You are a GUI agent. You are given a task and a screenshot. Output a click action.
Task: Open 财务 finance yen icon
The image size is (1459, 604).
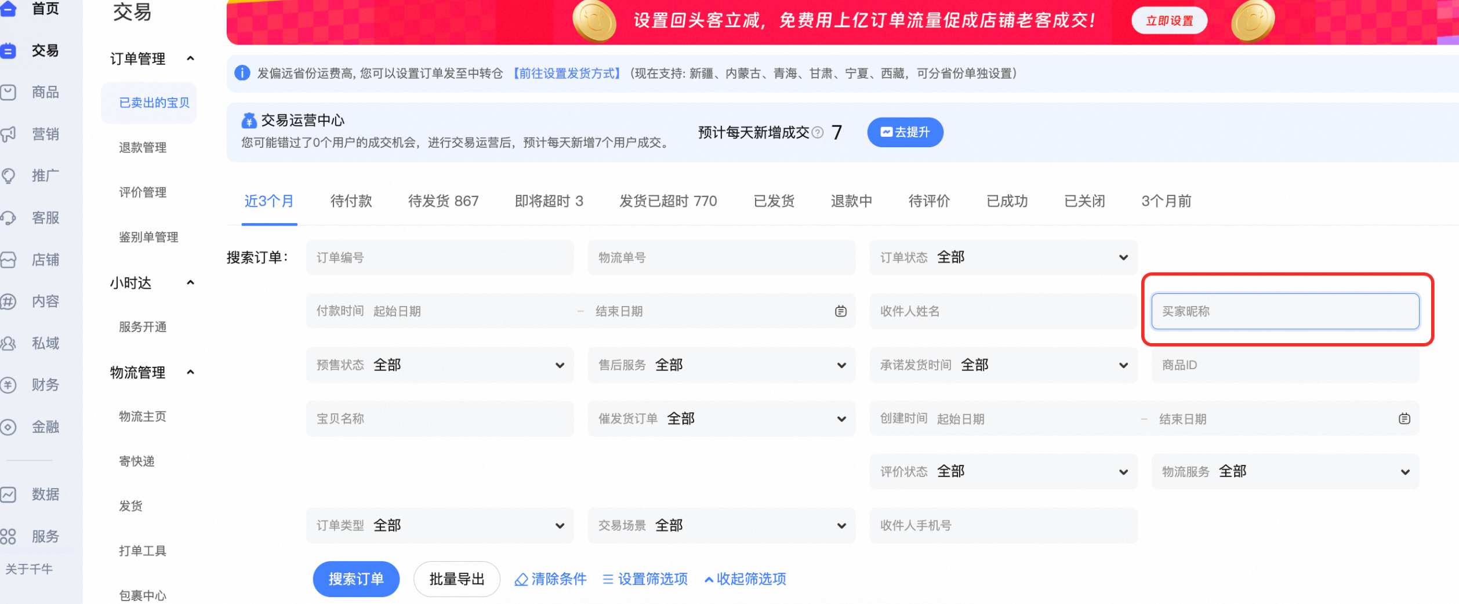coord(8,385)
